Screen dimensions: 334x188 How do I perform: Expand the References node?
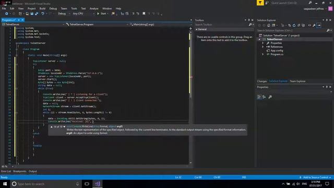pyautogui.click(x=263, y=47)
